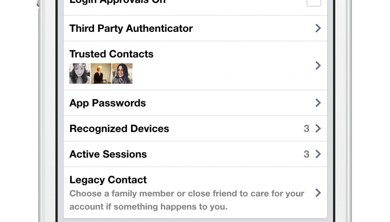Tap the partially visible Login Approvals label
The image size is (390, 222).
click(x=117, y=2)
